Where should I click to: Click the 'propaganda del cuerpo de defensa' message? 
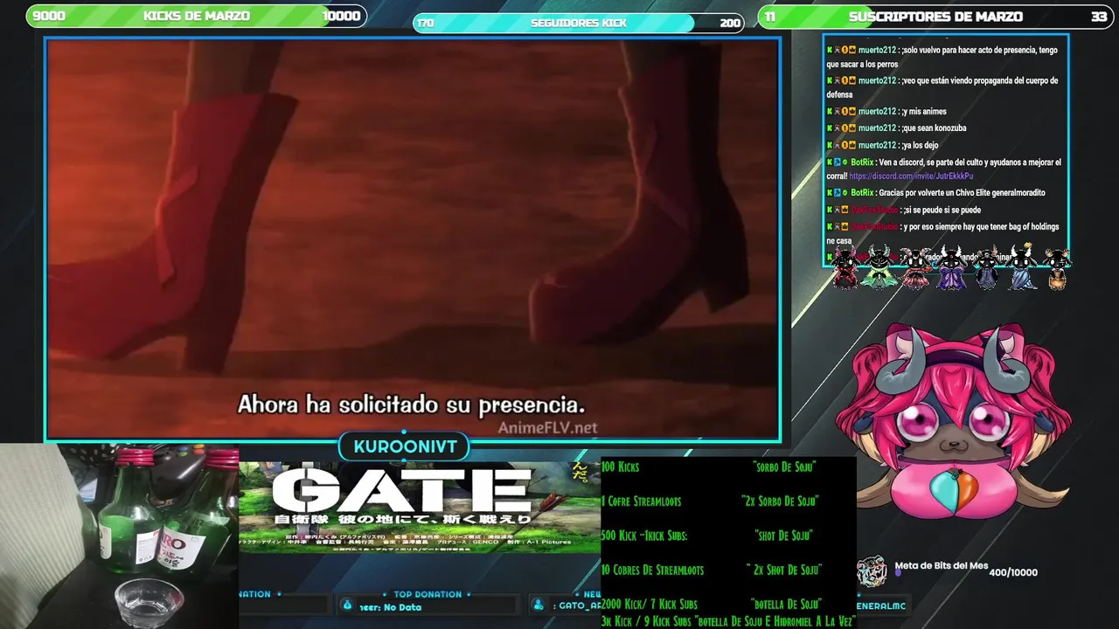click(x=942, y=87)
